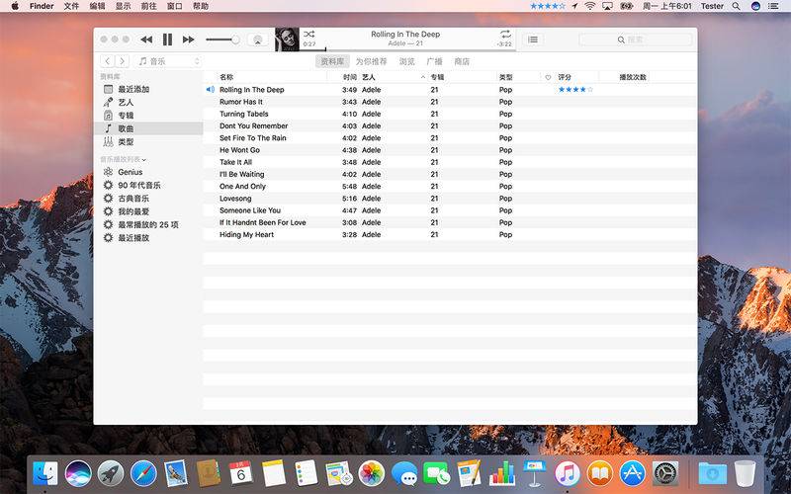Toggle repeat mode

pos(505,35)
